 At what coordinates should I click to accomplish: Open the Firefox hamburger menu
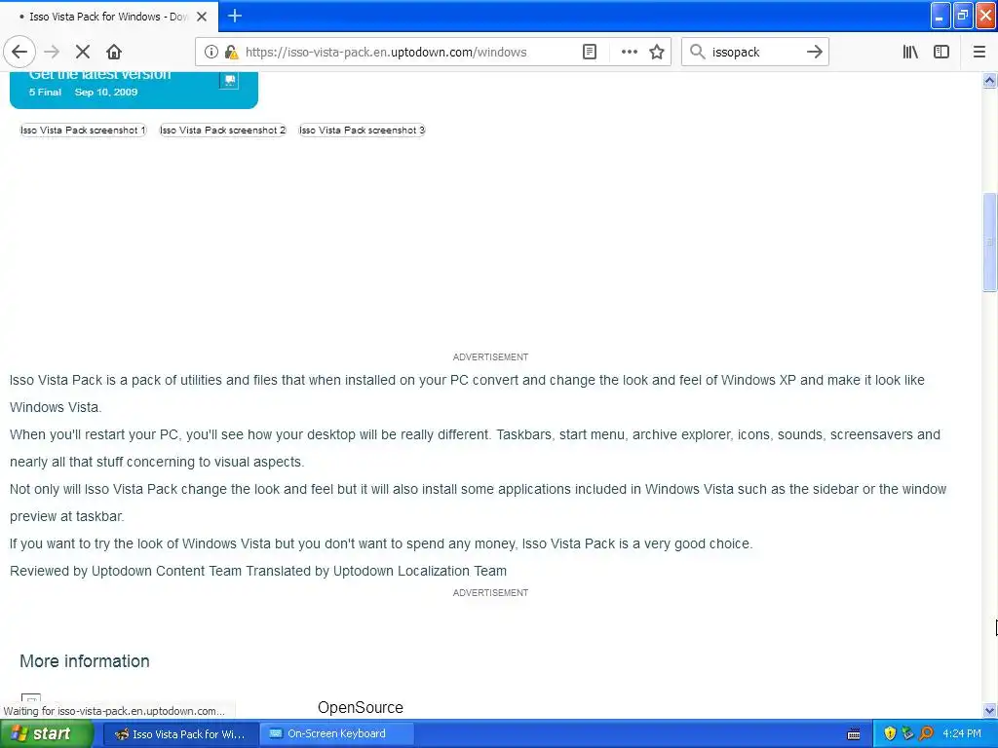click(x=979, y=53)
